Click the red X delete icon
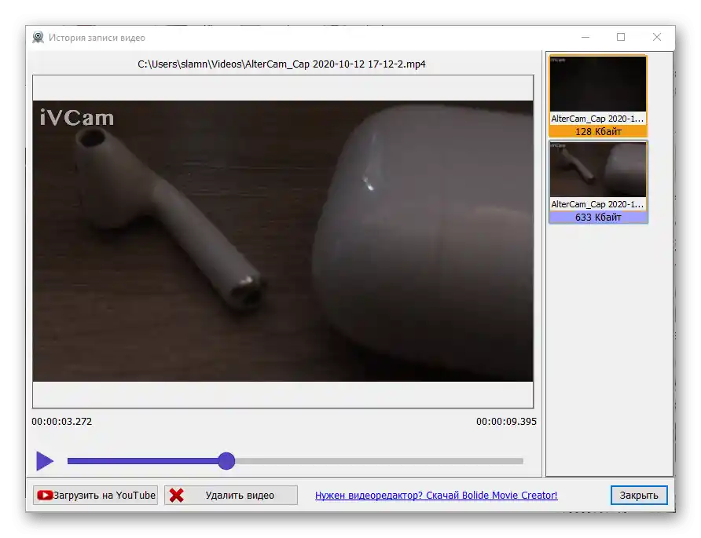Image resolution: width=701 pixels, height=538 pixels. point(177,495)
